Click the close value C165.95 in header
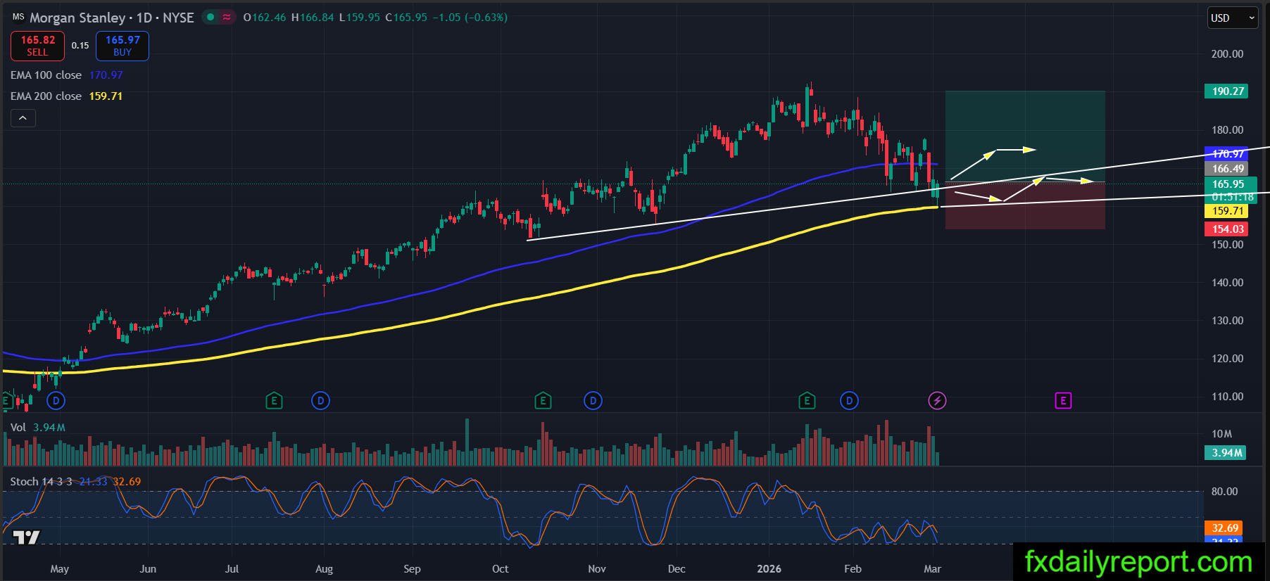This screenshot has width=1270, height=581. 406,17
